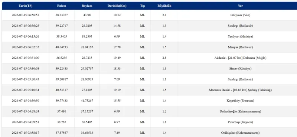Click the latitude value 38.33767
This screenshot has width=297, height=137.
point(62,15)
